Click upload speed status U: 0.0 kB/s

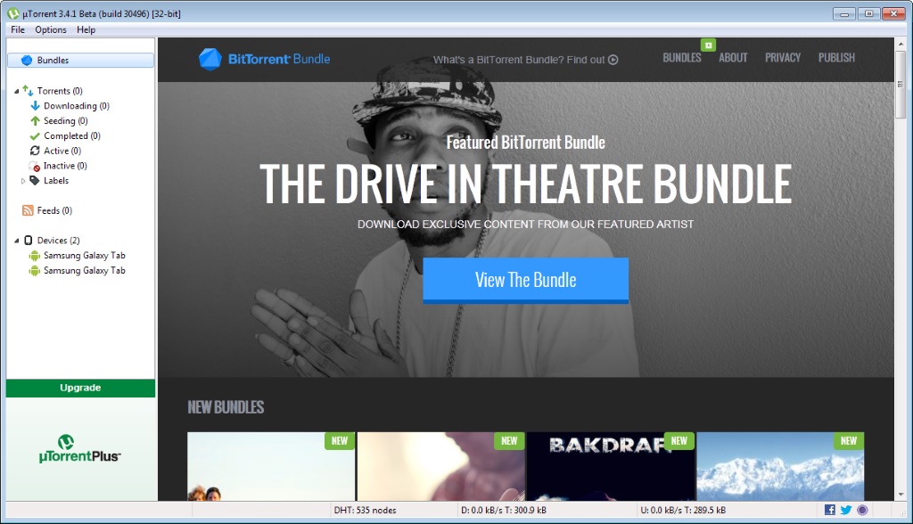pyautogui.click(x=683, y=510)
